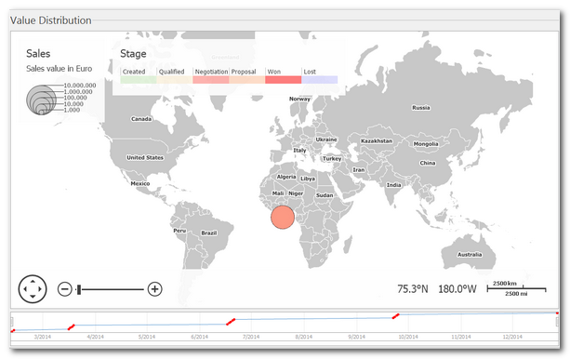This screenshot has width=570, height=359.
Task: Pan map down with navigation arrow
Action: point(33,297)
